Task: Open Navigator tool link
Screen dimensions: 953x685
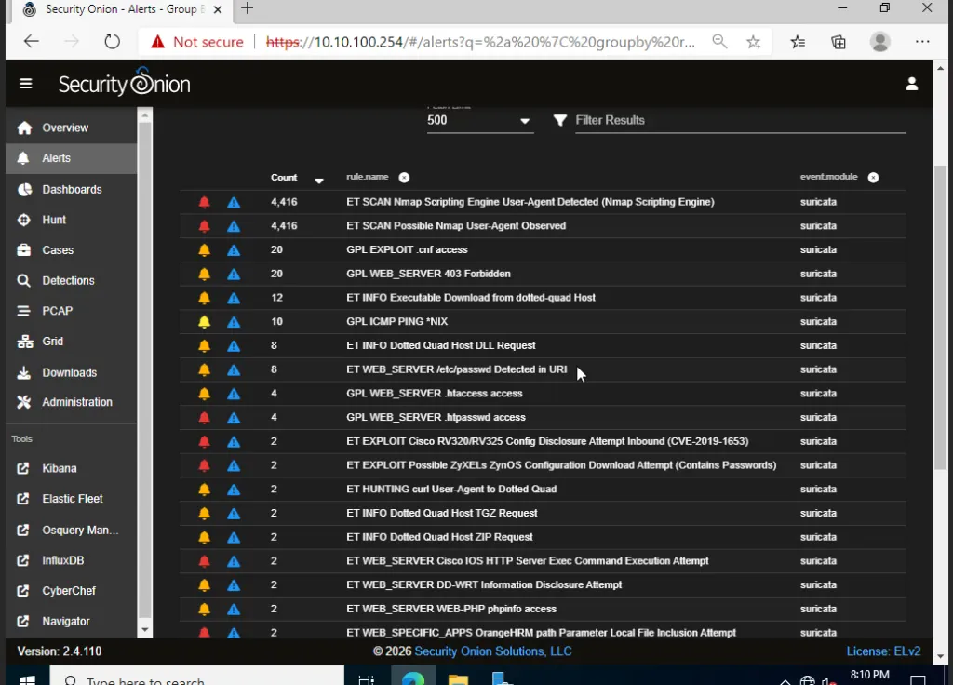Action: click(x=71, y=621)
